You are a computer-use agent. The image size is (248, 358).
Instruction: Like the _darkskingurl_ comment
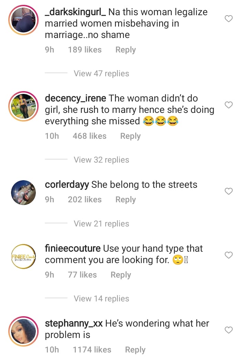229,19
